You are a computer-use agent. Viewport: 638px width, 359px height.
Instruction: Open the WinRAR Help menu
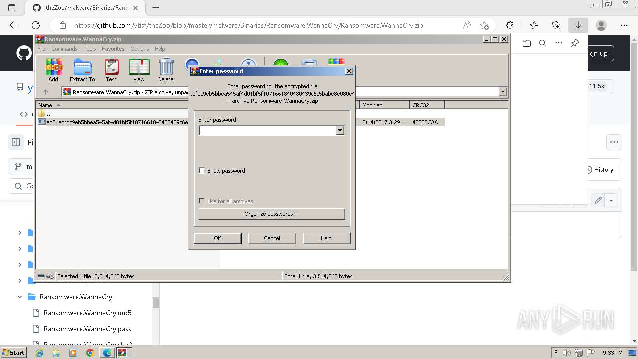point(159,49)
